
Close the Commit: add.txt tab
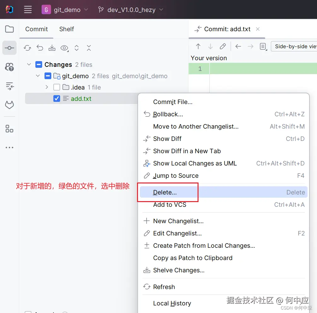pos(258,29)
